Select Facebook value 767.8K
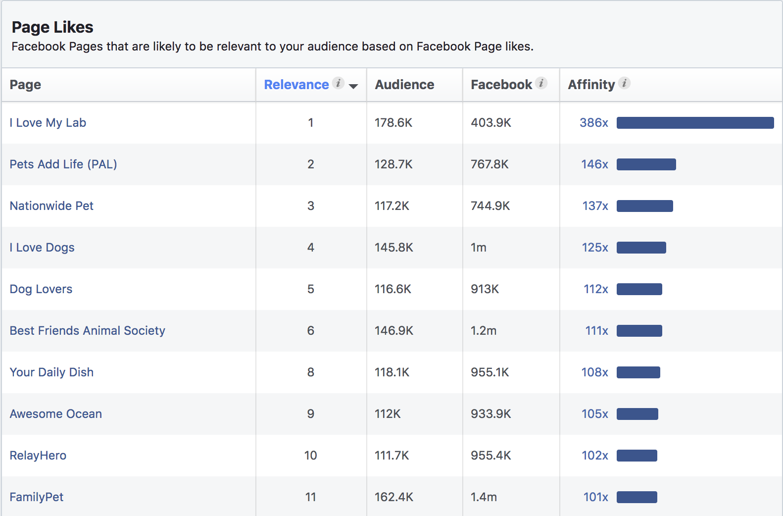 coord(490,164)
